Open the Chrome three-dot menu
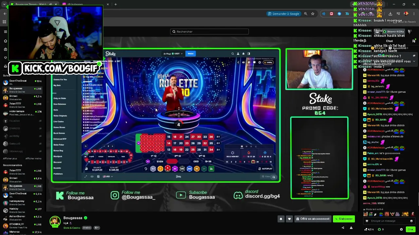This screenshot has height=235, width=419. click(414, 14)
